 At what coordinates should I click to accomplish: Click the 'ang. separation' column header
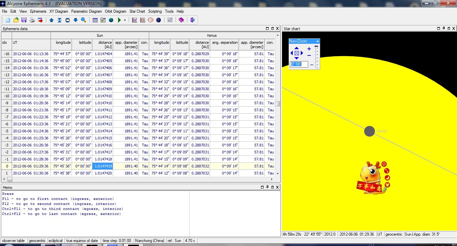(224, 45)
